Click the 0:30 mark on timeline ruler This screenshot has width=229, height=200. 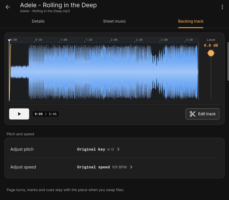(x=39, y=40)
